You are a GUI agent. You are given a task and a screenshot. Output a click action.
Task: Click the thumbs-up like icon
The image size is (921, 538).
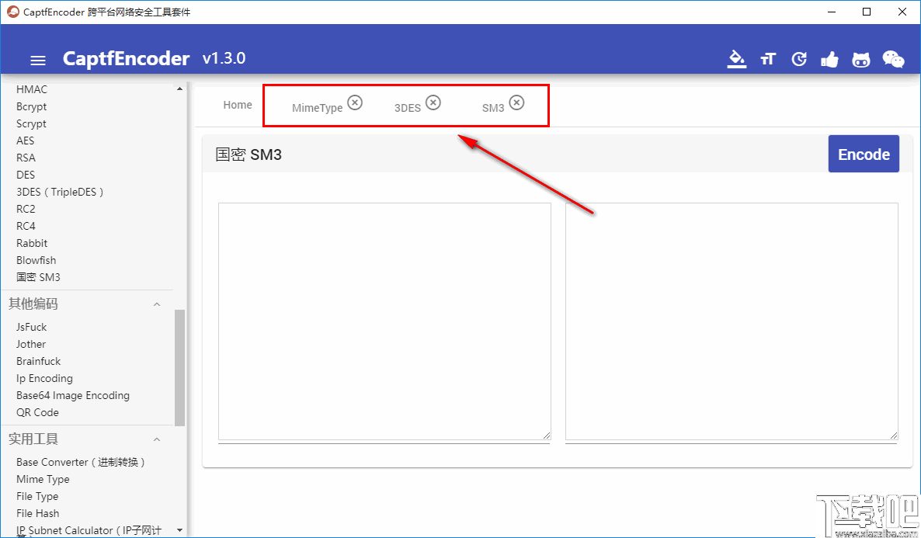point(829,58)
